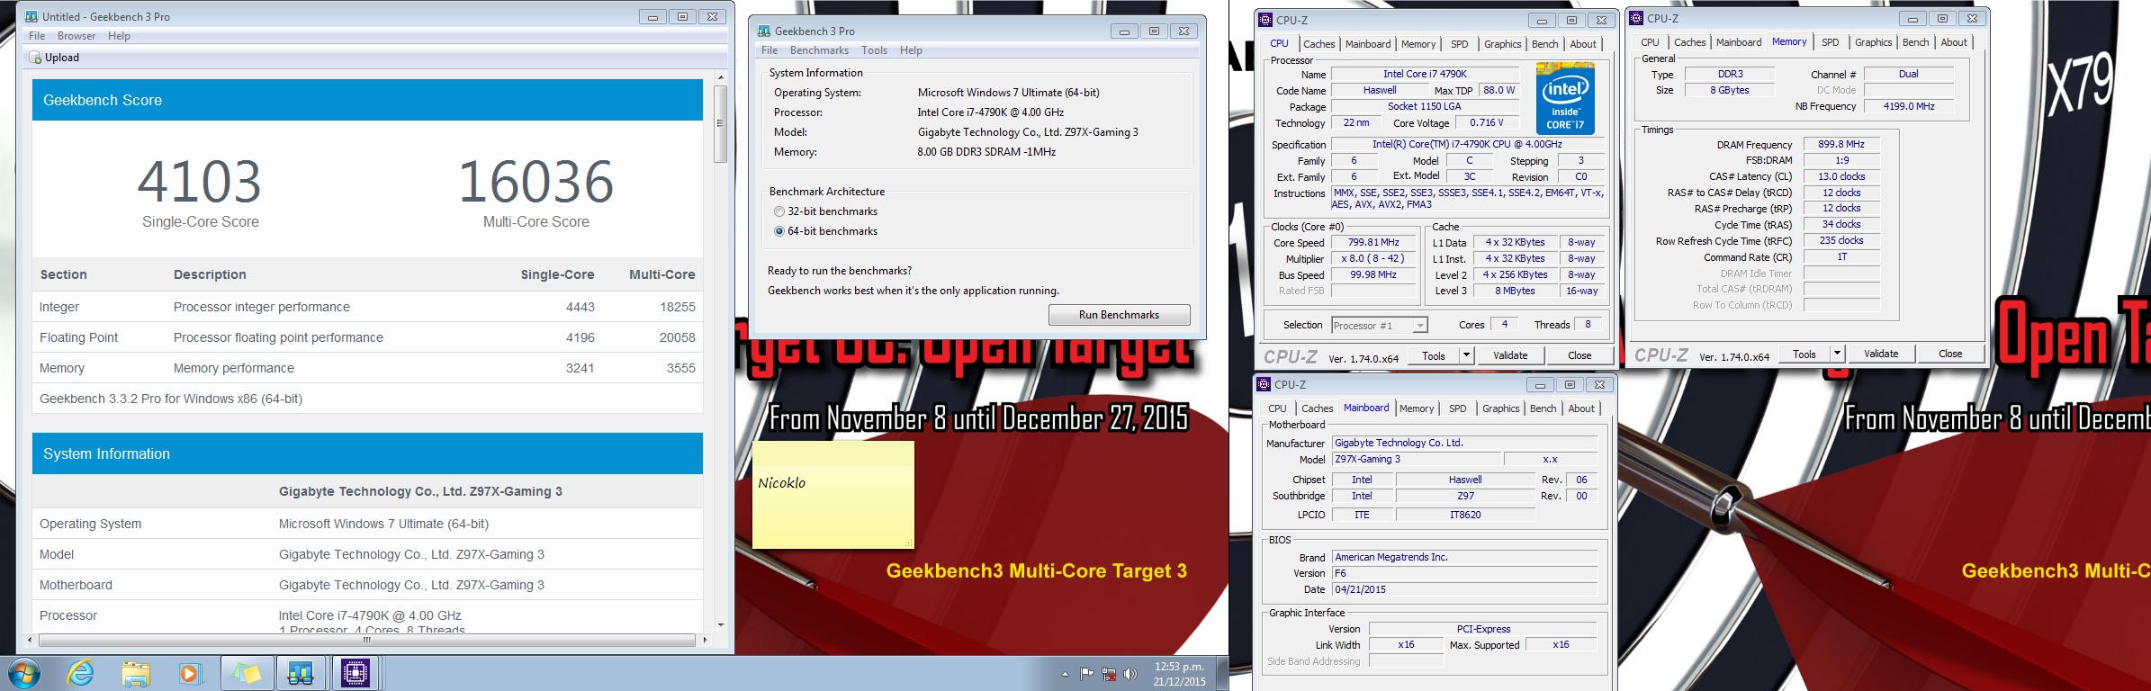
Task: Open File menu in Geekbench 3 Pro benchmark window
Action: point(769,50)
